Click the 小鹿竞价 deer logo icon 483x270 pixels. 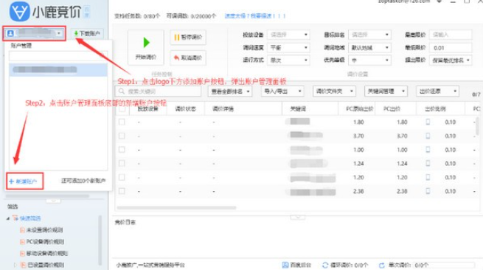tap(20, 11)
